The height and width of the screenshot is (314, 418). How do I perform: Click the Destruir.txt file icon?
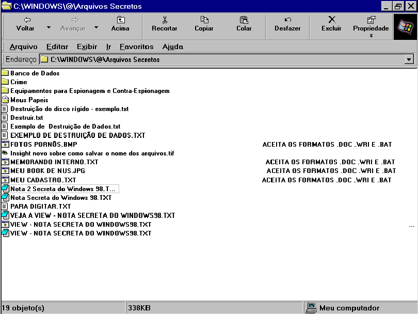tap(5, 117)
